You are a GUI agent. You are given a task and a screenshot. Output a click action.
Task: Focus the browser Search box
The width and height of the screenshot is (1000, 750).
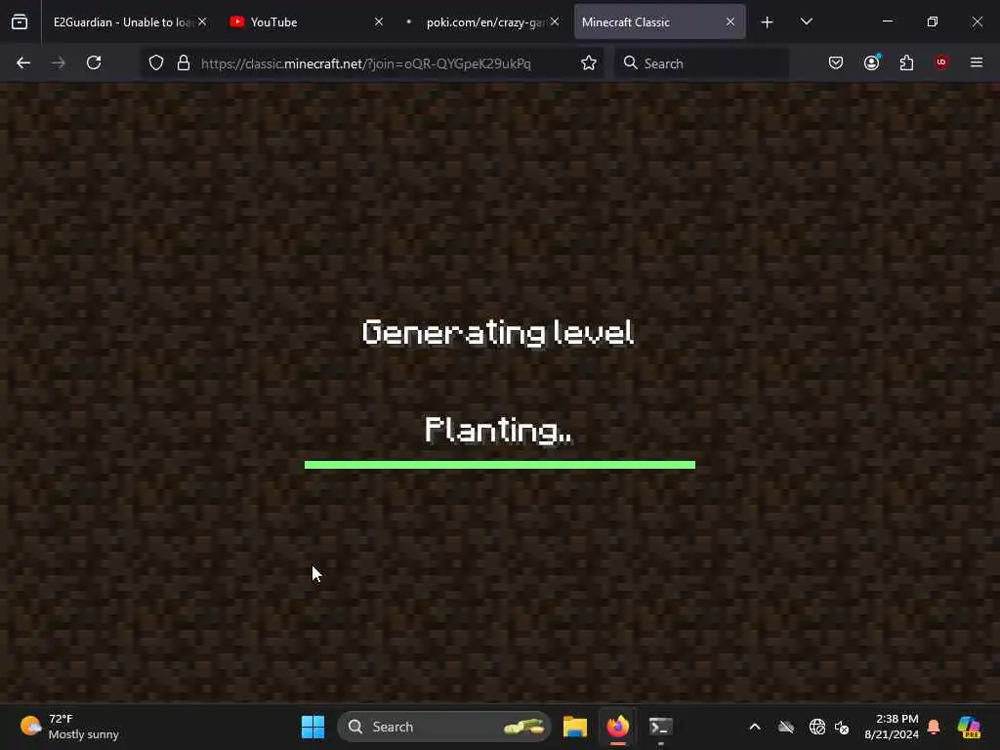(701, 63)
